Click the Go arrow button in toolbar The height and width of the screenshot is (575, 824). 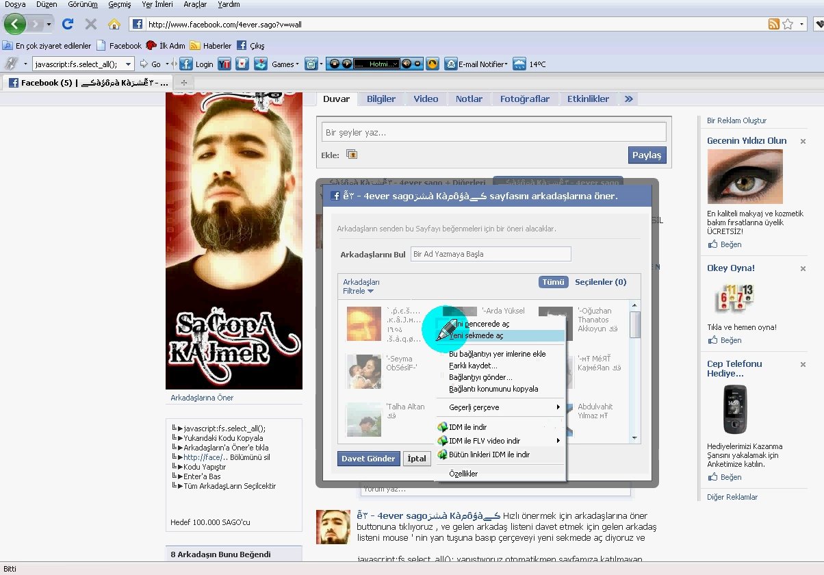click(x=149, y=64)
